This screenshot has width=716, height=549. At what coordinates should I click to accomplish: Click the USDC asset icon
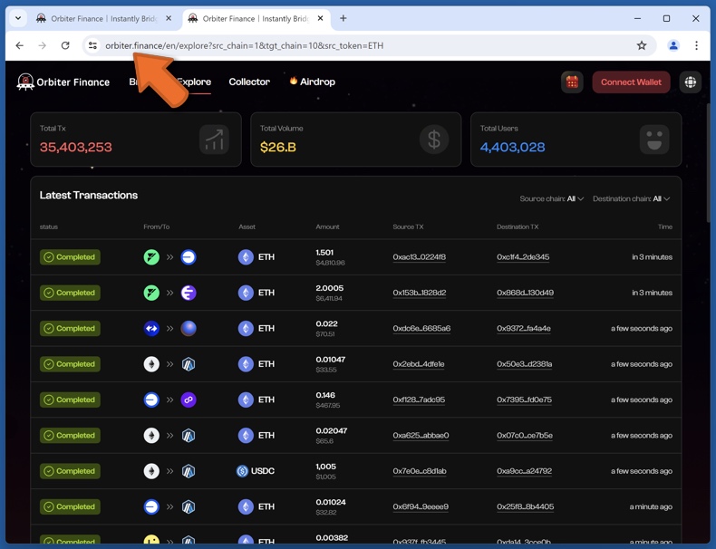click(242, 471)
